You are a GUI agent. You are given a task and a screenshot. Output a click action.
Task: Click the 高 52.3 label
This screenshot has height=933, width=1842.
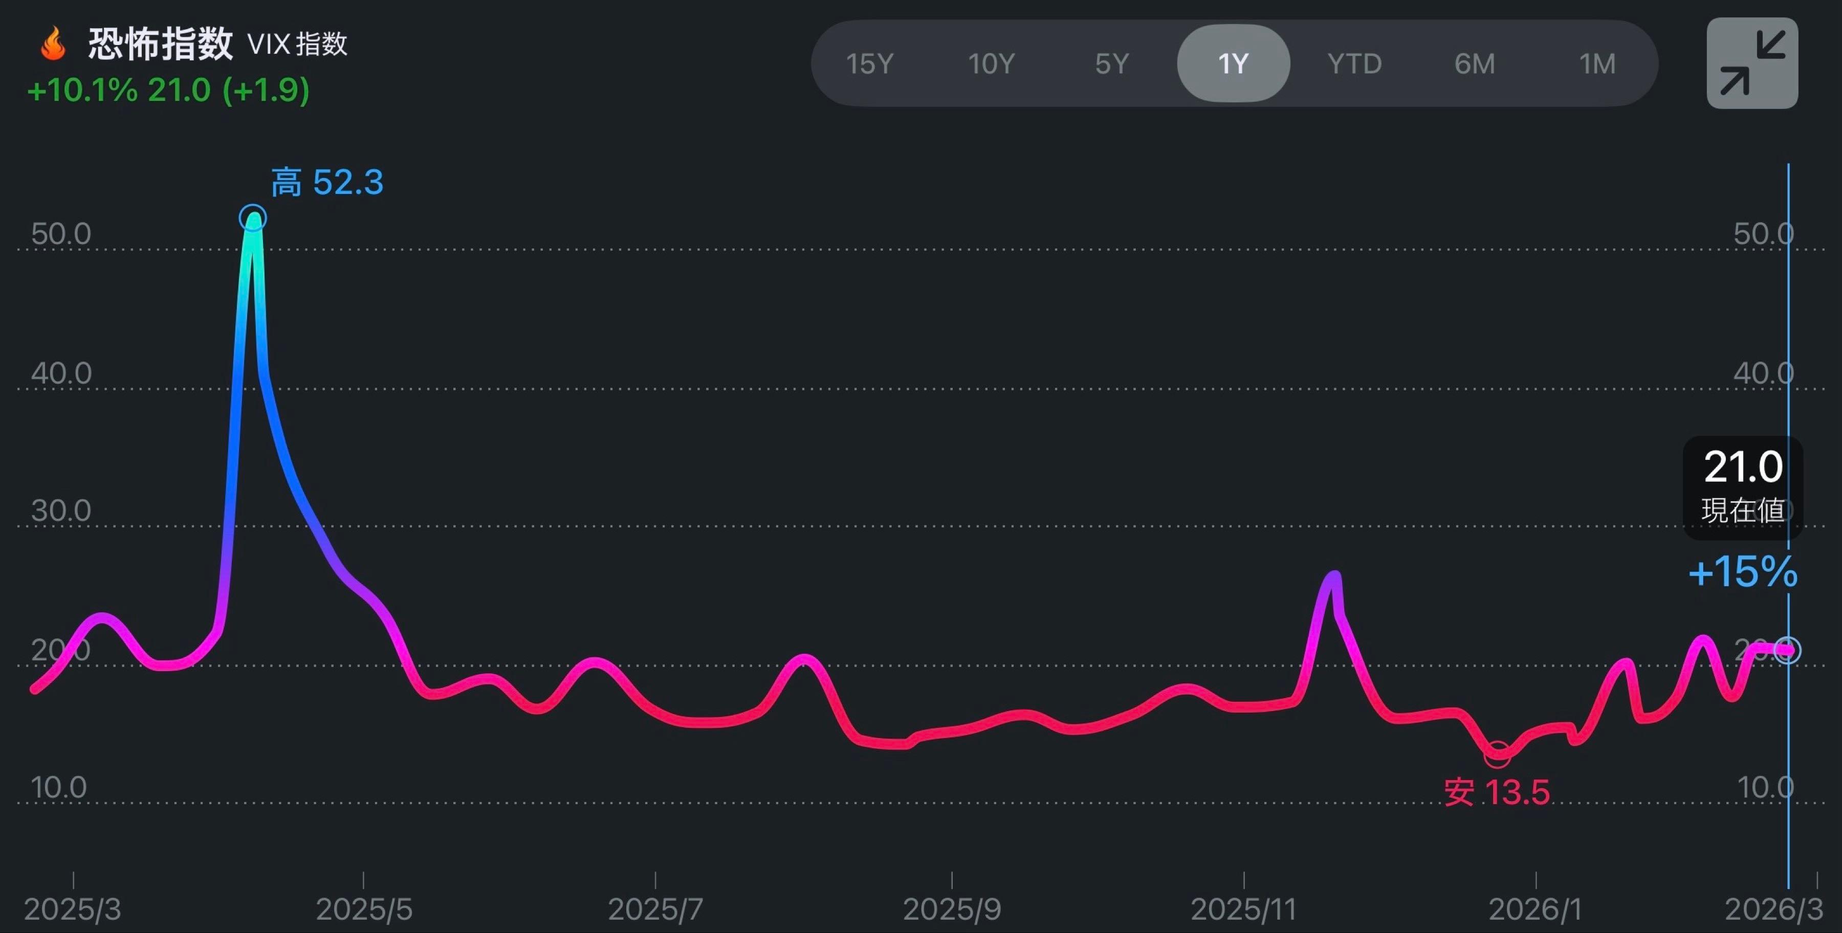pyautogui.click(x=327, y=182)
